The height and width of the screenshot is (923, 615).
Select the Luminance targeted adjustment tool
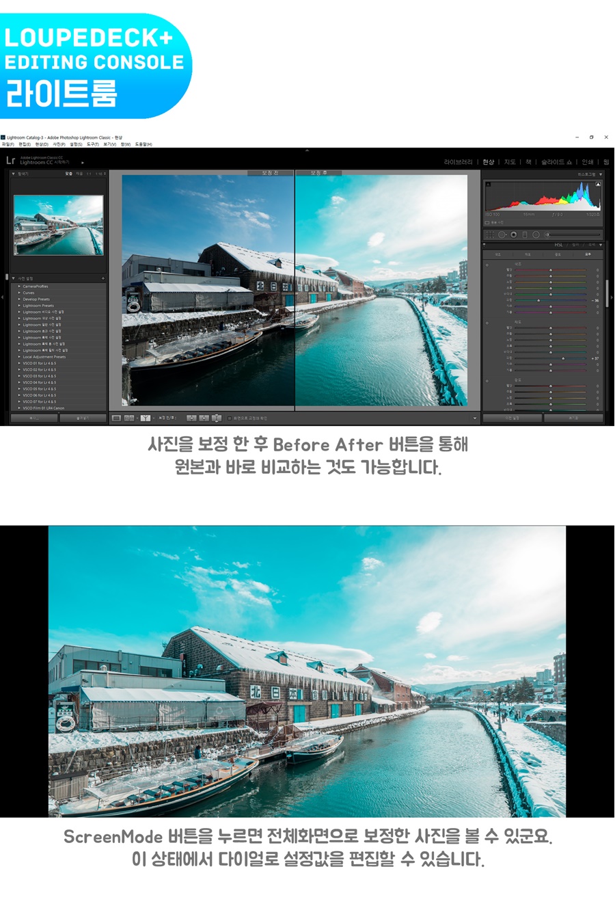(x=487, y=381)
